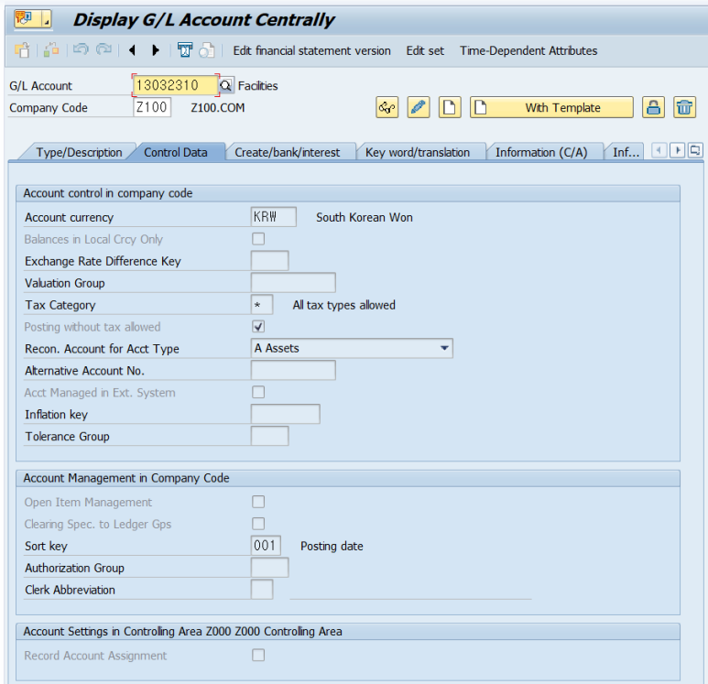Click the Tolerance Group field
The width and height of the screenshot is (708, 684).
269,436
